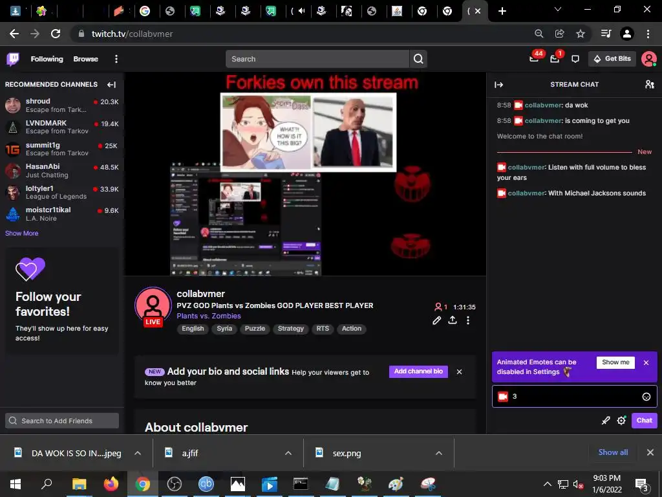Click the Get Bits button
The width and height of the screenshot is (662, 497).
pos(612,59)
